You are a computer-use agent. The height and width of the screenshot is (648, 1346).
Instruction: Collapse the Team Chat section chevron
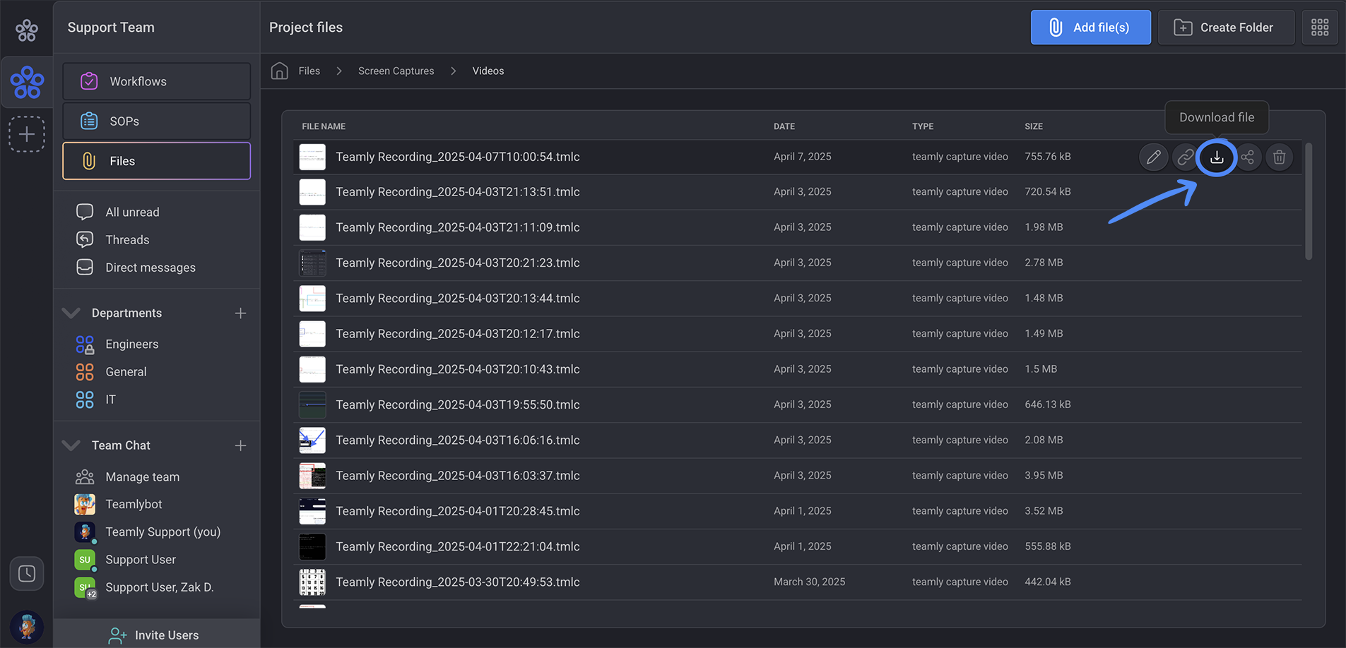pyautogui.click(x=71, y=445)
